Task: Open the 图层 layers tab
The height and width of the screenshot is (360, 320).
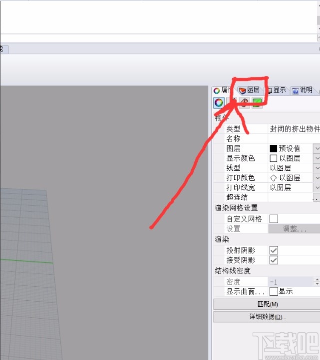Action: pos(250,90)
